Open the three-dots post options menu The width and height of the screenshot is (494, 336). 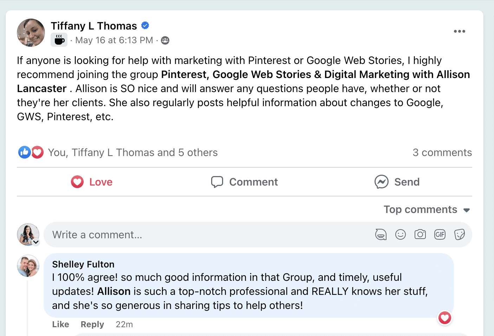tap(459, 31)
